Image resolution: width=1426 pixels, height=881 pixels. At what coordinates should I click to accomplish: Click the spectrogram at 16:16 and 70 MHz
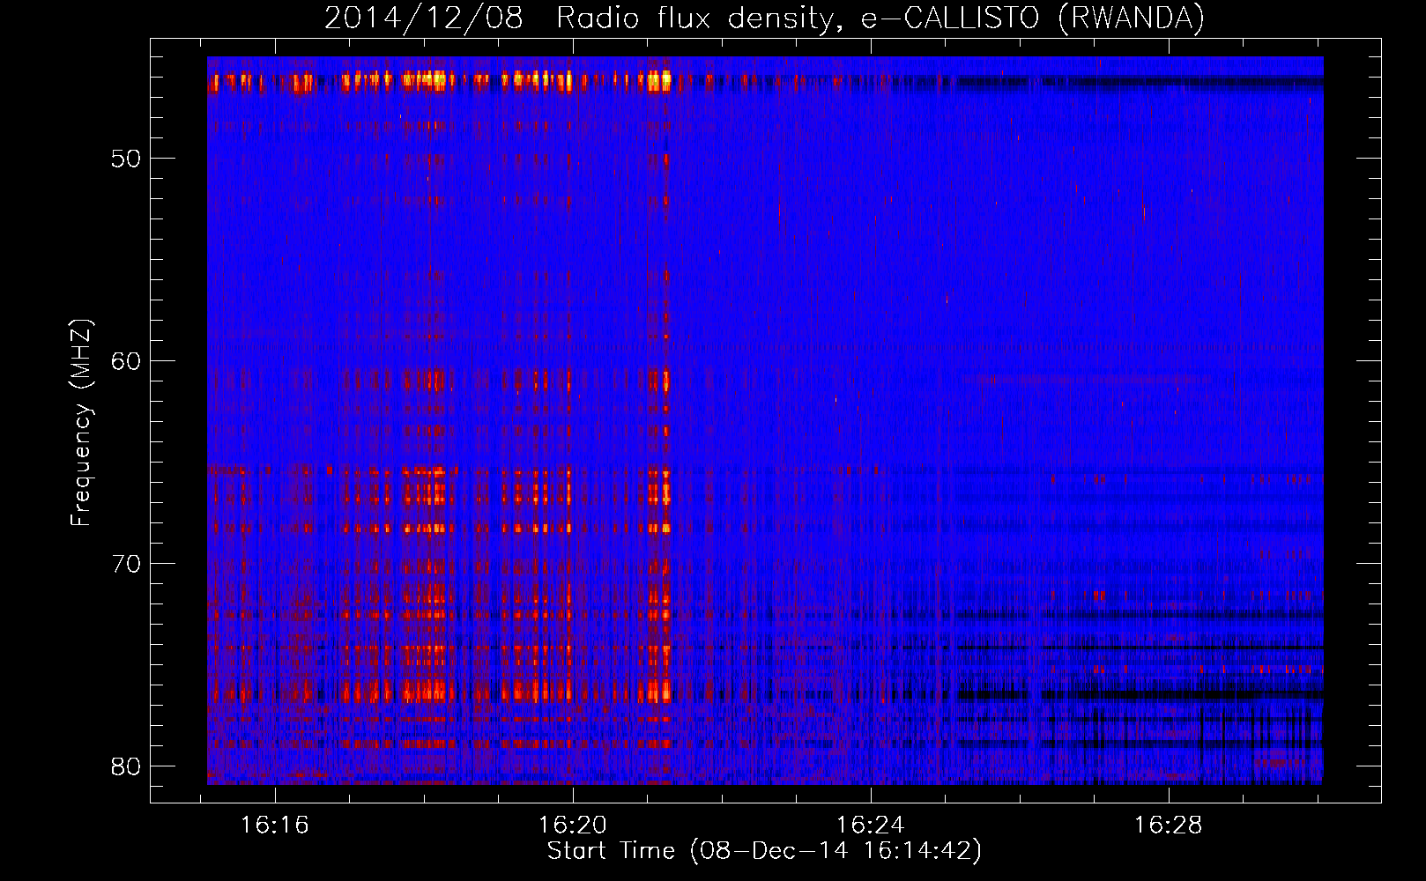tap(275, 563)
